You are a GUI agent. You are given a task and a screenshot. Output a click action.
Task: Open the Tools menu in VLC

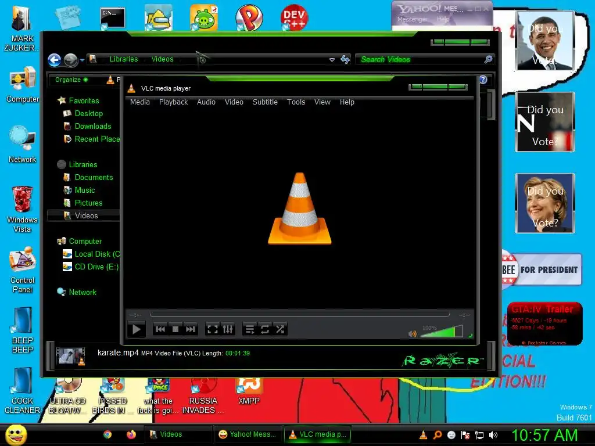296,102
